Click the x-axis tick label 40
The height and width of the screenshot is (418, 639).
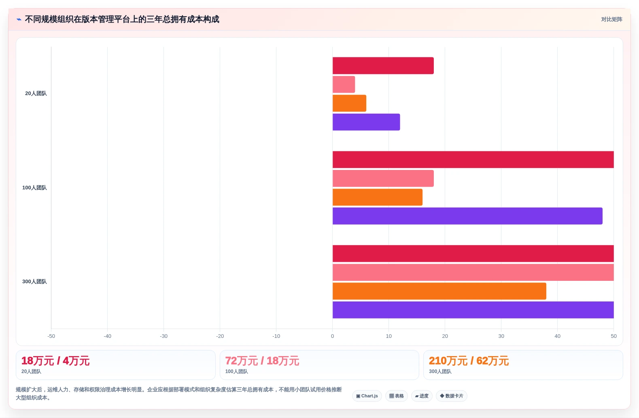pyautogui.click(x=558, y=336)
